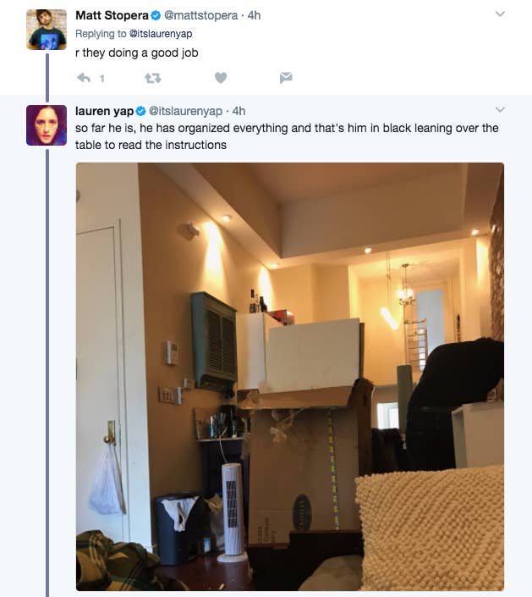Expand options menu on Matt Stopera's tweet
The image size is (532, 597).
(500, 14)
